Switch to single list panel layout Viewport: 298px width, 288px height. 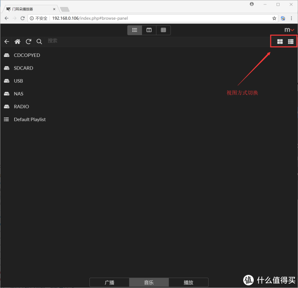pos(135,30)
